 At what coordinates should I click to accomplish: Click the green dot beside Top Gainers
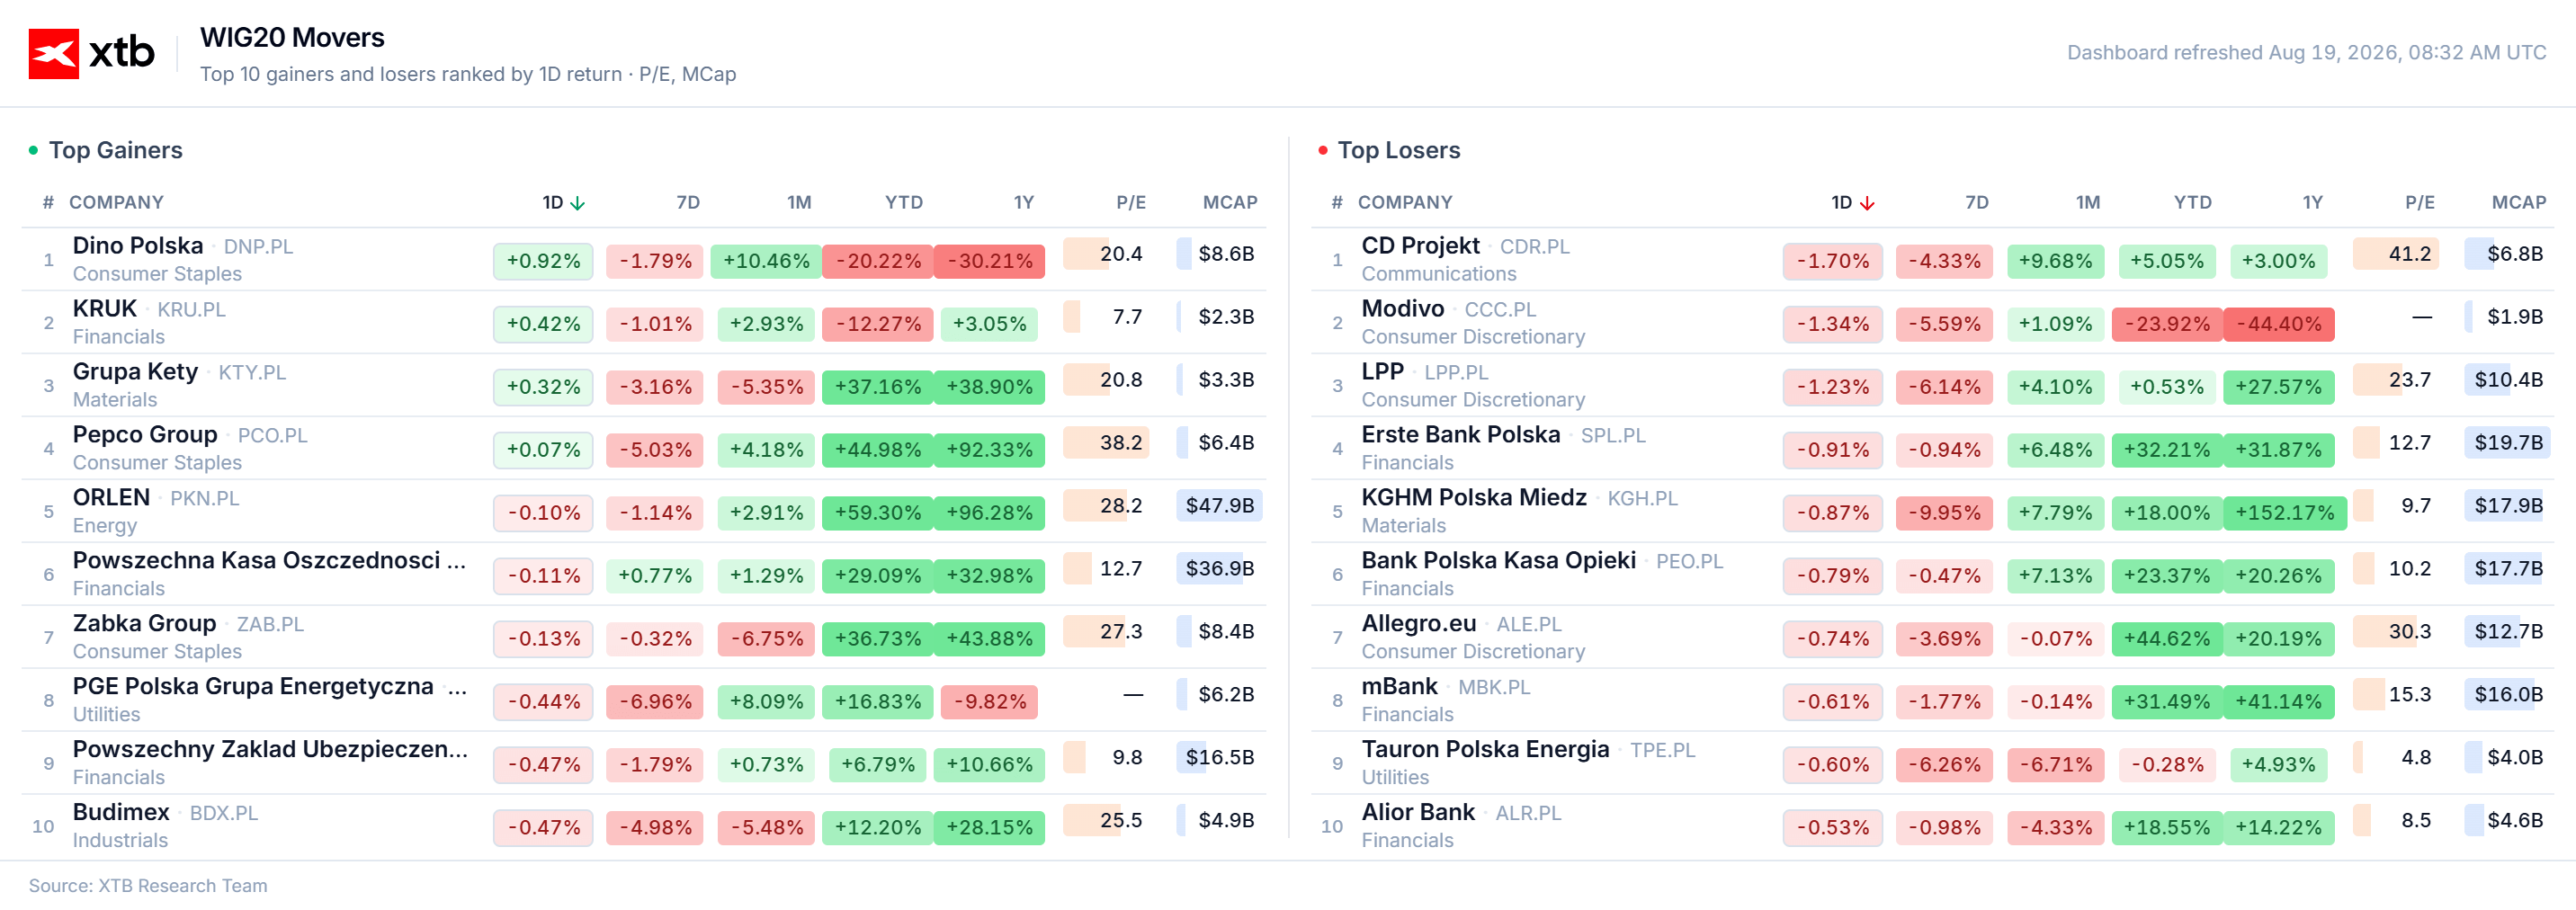[x=33, y=150]
